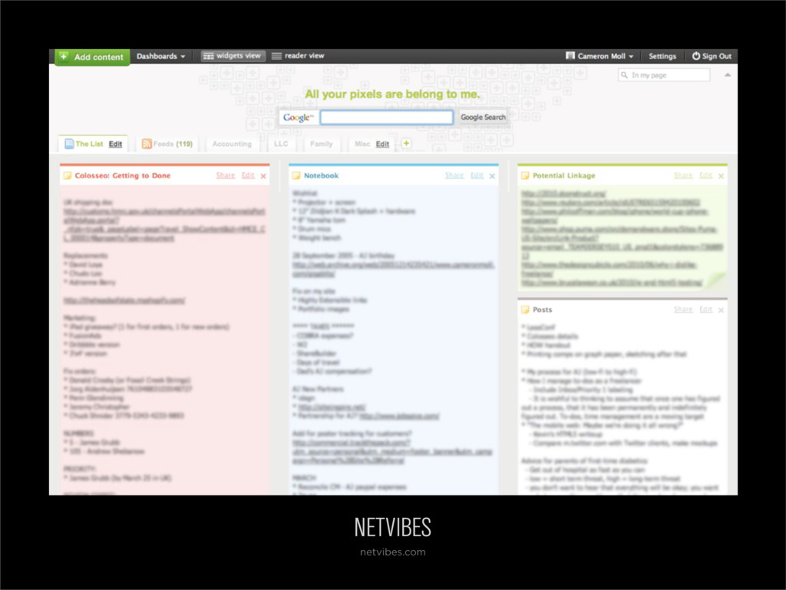Click the Cameron Moll profile icon

pos(570,55)
